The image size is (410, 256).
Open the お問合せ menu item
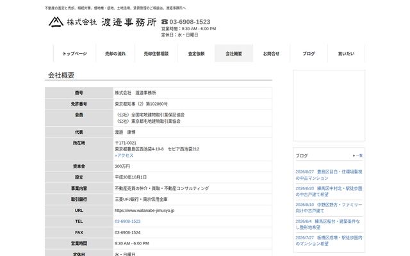click(271, 54)
